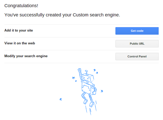This screenshot has width=163, height=120.
Task: Click the larger star left of robot's head
Action: [74, 78]
